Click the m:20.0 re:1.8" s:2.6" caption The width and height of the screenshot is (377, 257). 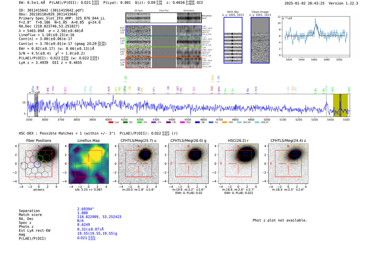click(138, 190)
